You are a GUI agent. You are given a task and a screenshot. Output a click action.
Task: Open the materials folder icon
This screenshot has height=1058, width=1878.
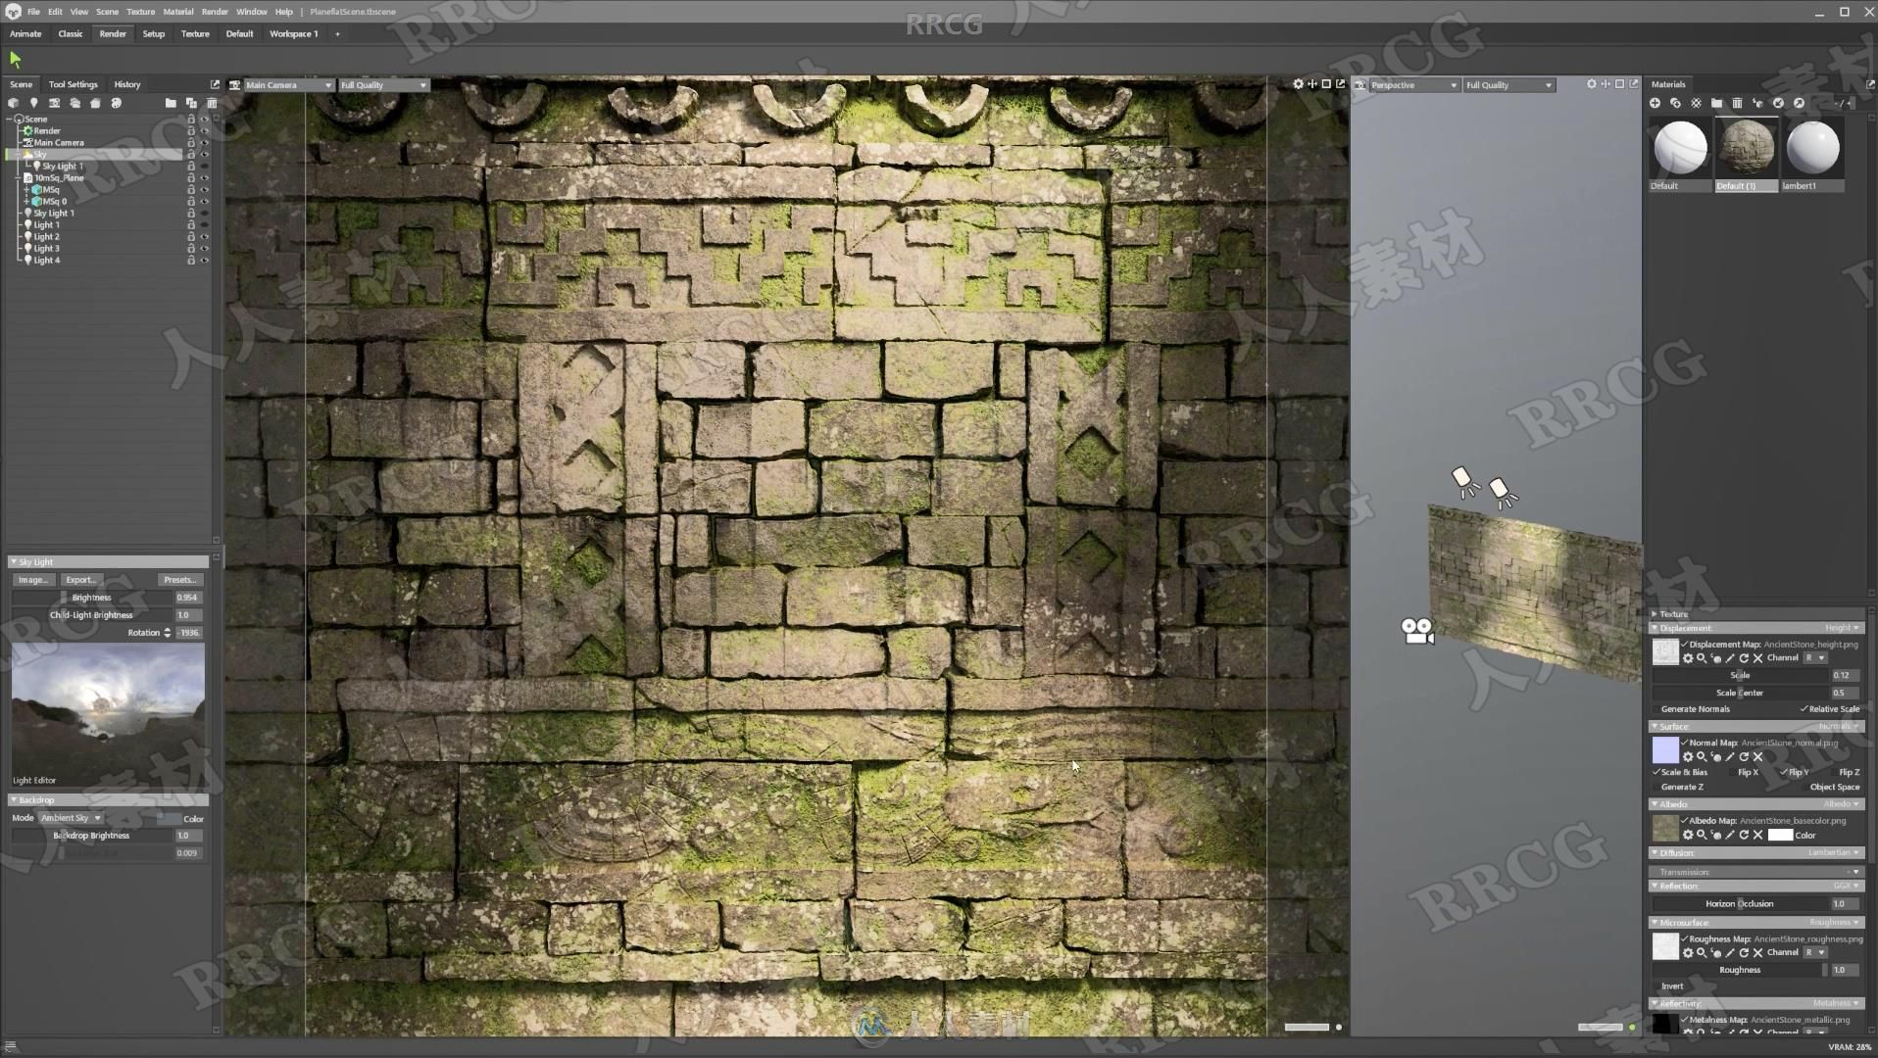[x=1716, y=103]
